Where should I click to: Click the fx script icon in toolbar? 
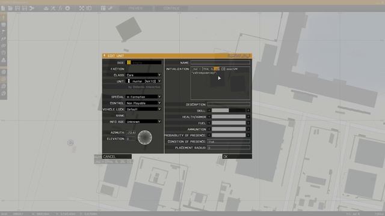tap(60, 8)
